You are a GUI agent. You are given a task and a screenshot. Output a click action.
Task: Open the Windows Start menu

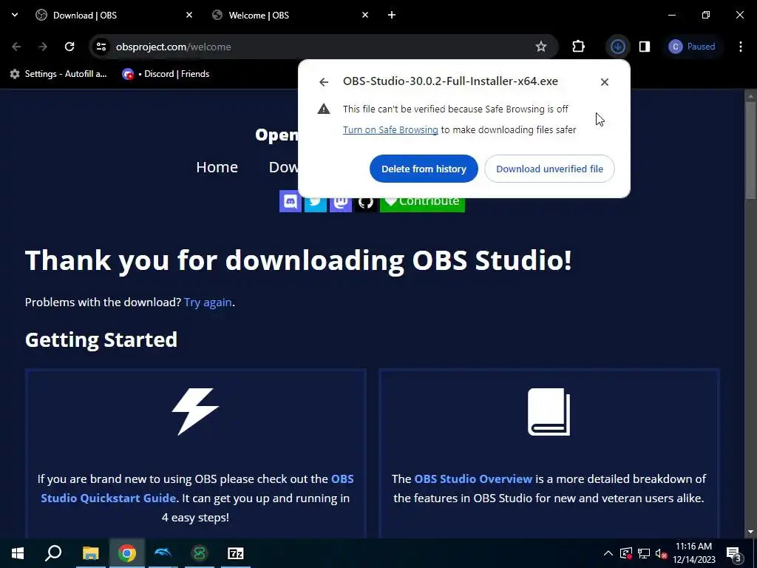pos(18,553)
